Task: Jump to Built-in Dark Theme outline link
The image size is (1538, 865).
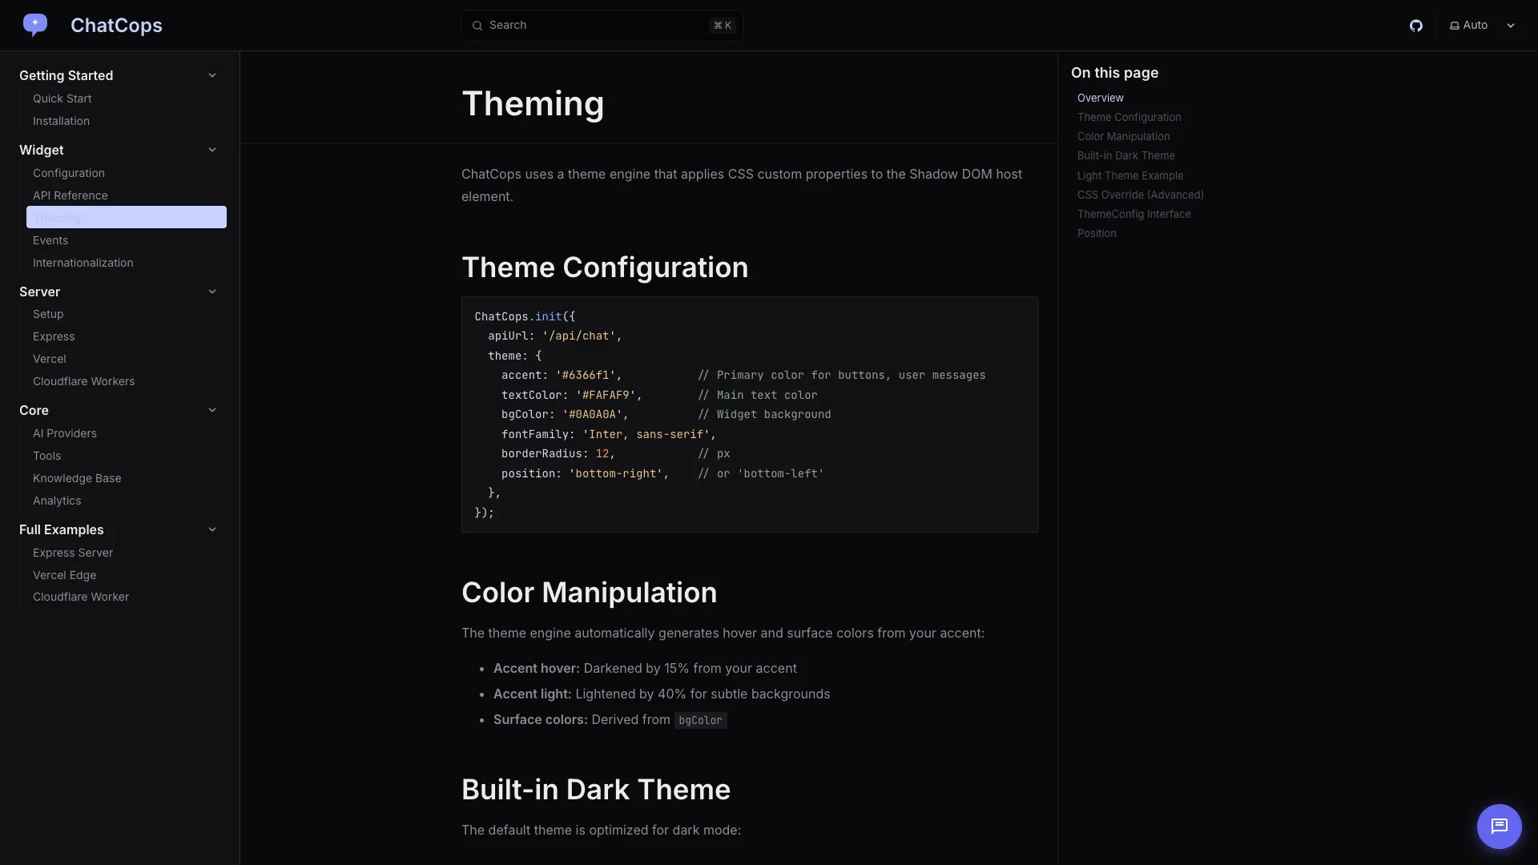Action: (1126, 155)
